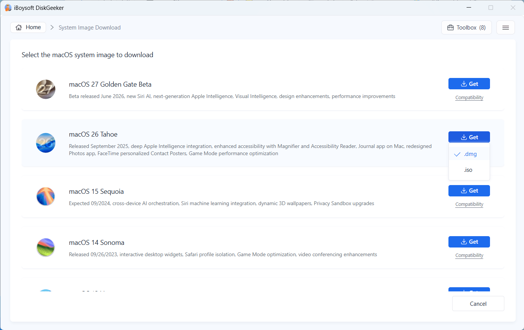Choose the .iso format option
The height and width of the screenshot is (330, 524).
(469, 170)
